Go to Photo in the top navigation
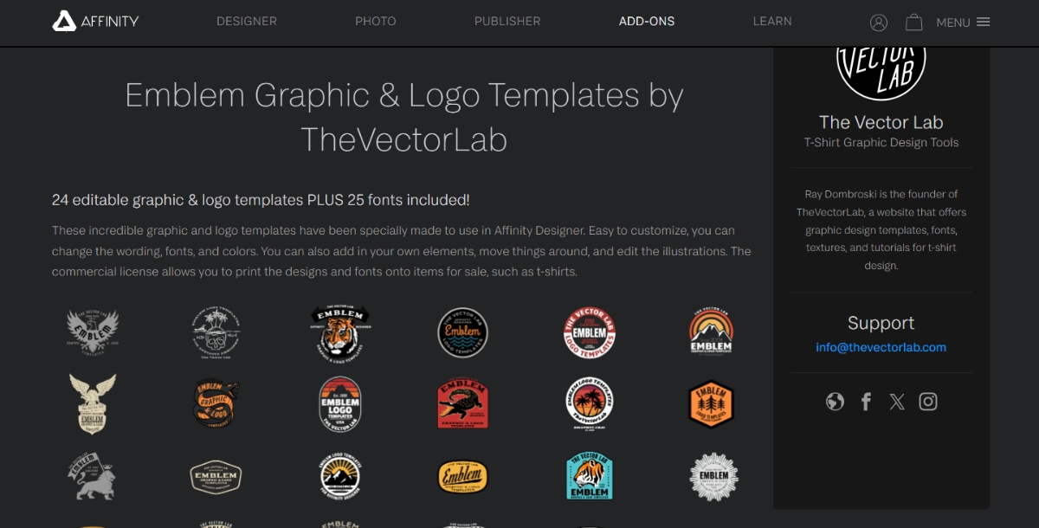 [376, 22]
